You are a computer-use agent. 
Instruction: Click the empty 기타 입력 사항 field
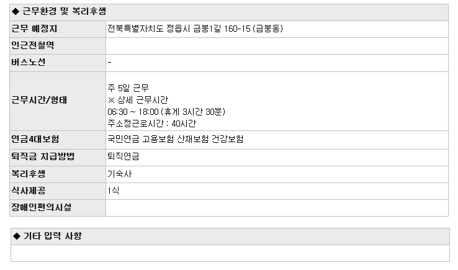230,253
